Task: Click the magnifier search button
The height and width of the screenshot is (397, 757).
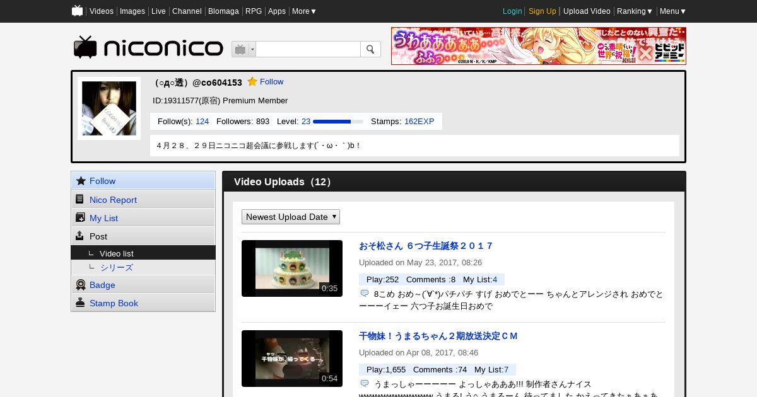Action: (x=370, y=49)
